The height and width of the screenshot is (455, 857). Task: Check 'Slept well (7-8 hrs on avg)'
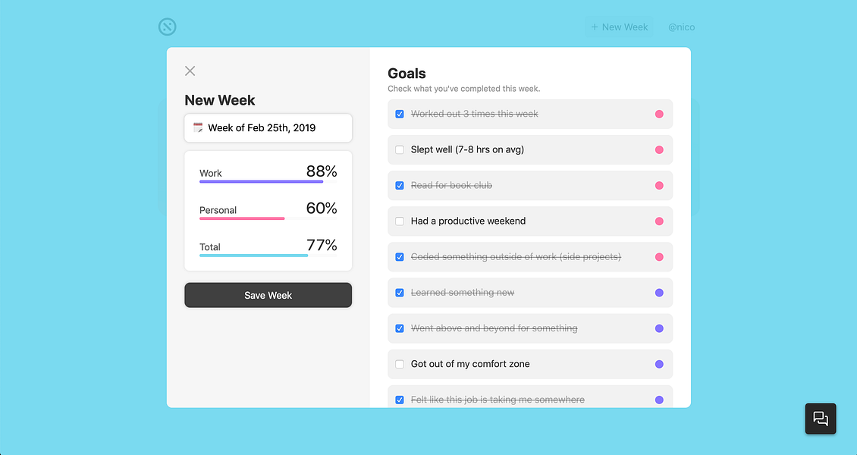click(x=400, y=149)
